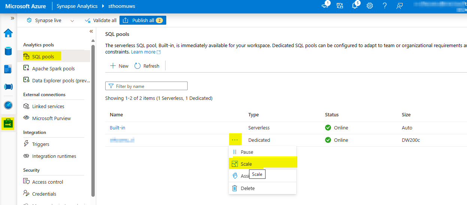Open the blurred dedicated pool name link
This screenshot has width=467, height=205.
[x=122, y=140]
